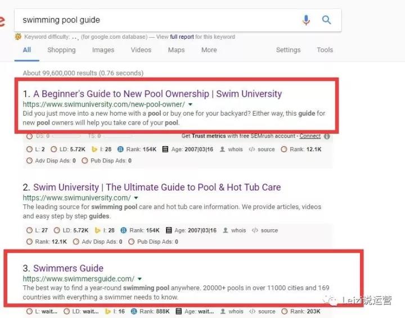
Task: Click the https://www.swimmersguide.com/ URL text
Action: coord(79,279)
